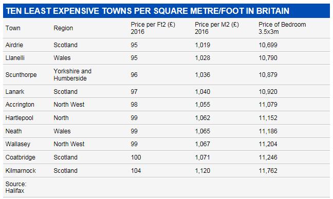Click Coatbridge's price per Ft2 100
Screen dimensions: 333x199
tap(136, 157)
